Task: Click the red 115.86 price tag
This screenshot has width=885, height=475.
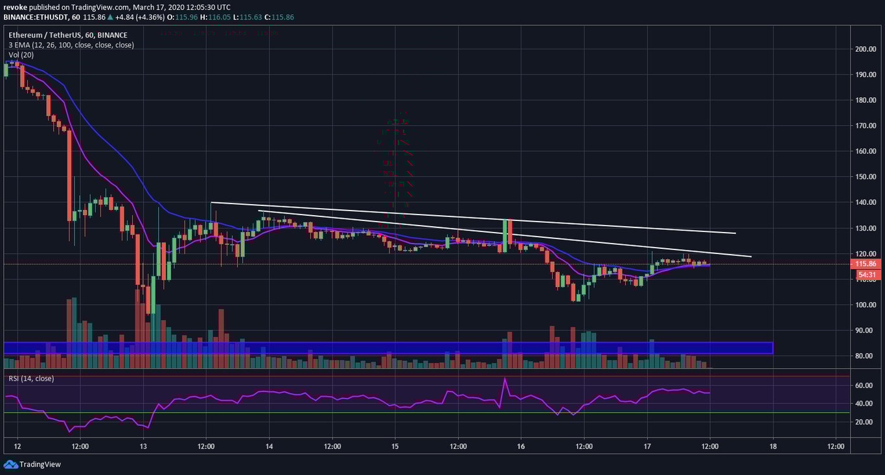Action: click(865, 264)
